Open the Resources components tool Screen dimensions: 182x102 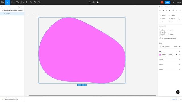pos(31,2)
